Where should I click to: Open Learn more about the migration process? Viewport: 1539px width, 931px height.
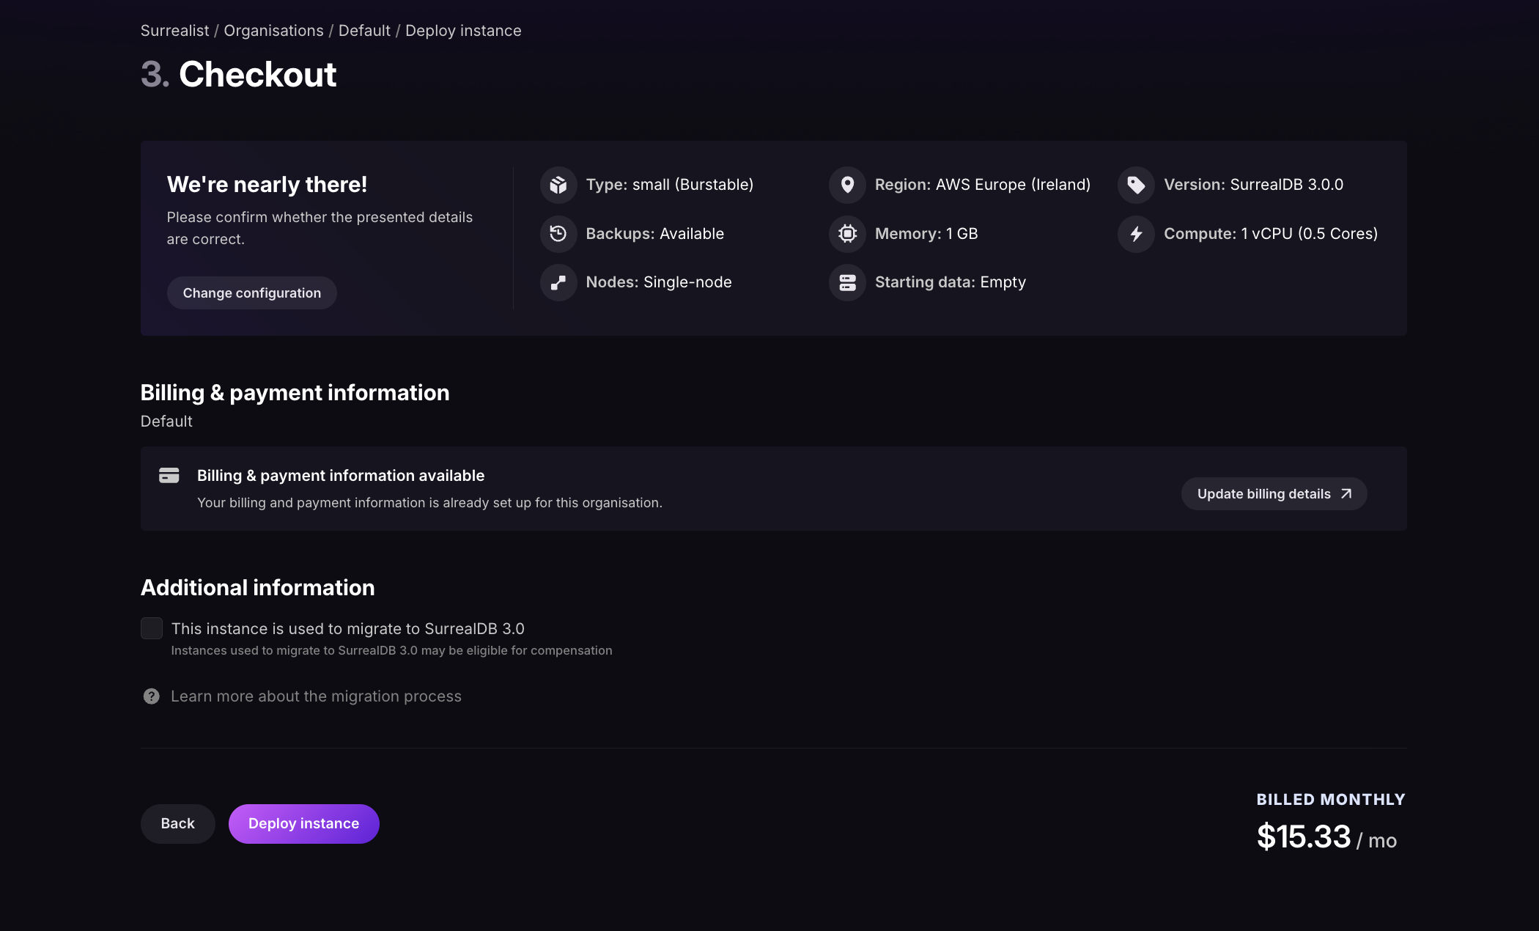[316, 696]
